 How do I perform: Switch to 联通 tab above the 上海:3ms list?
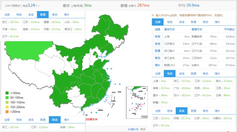193,74
